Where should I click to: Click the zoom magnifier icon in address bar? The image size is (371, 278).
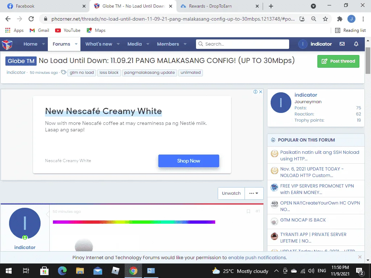coord(314,19)
